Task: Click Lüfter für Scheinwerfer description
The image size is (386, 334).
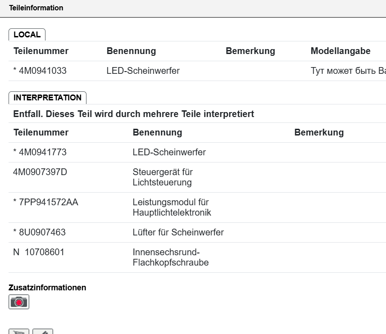Action: pyautogui.click(x=178, y=232)
